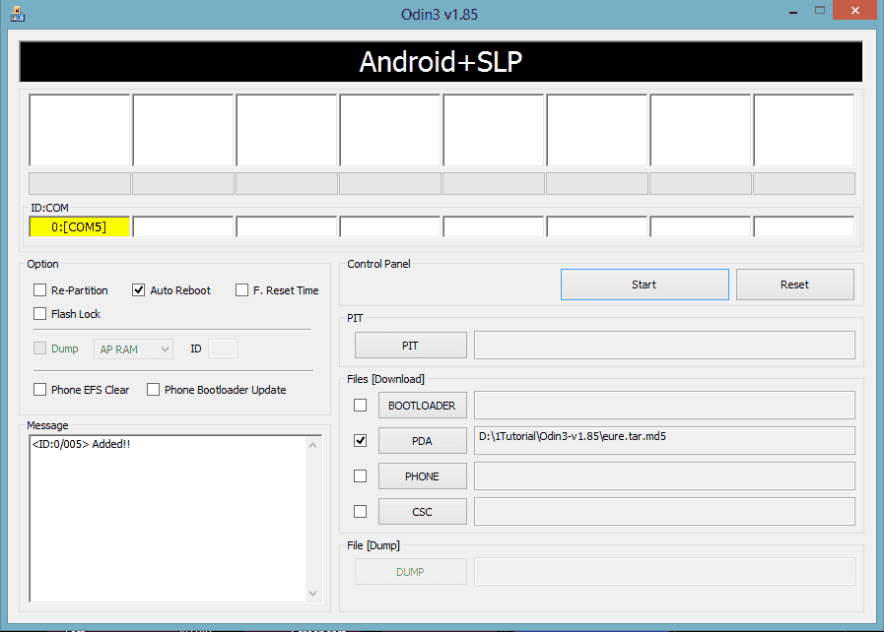
Task: Check the CSC file checkbox
Action: [361, 512]
